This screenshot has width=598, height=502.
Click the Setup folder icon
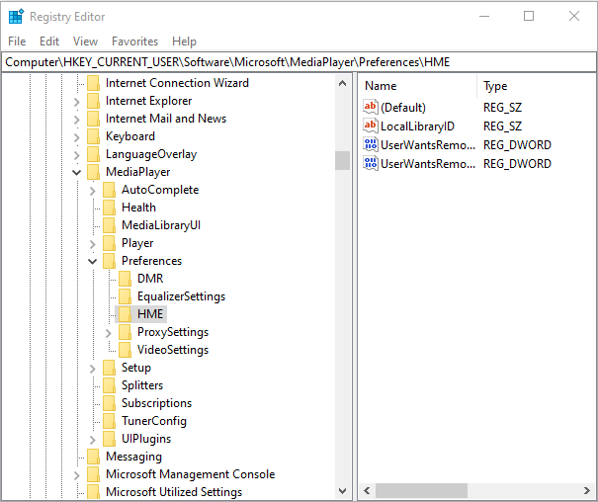[109, 368]
